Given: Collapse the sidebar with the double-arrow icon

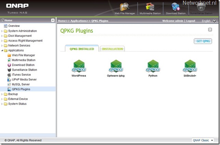Looking at the screenshot, I should pos(53,20).
